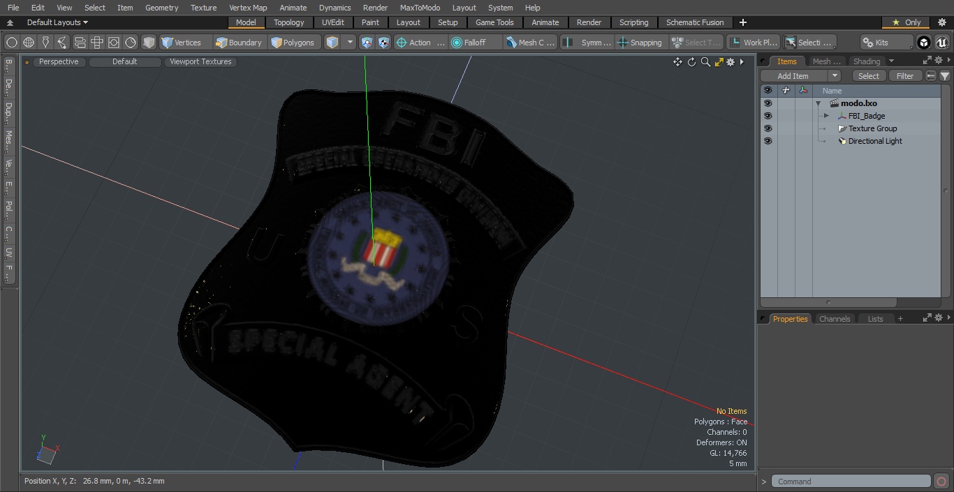The image size is (954, 492).
Task: Toggle Snapping on
Action: pos(640,43)
